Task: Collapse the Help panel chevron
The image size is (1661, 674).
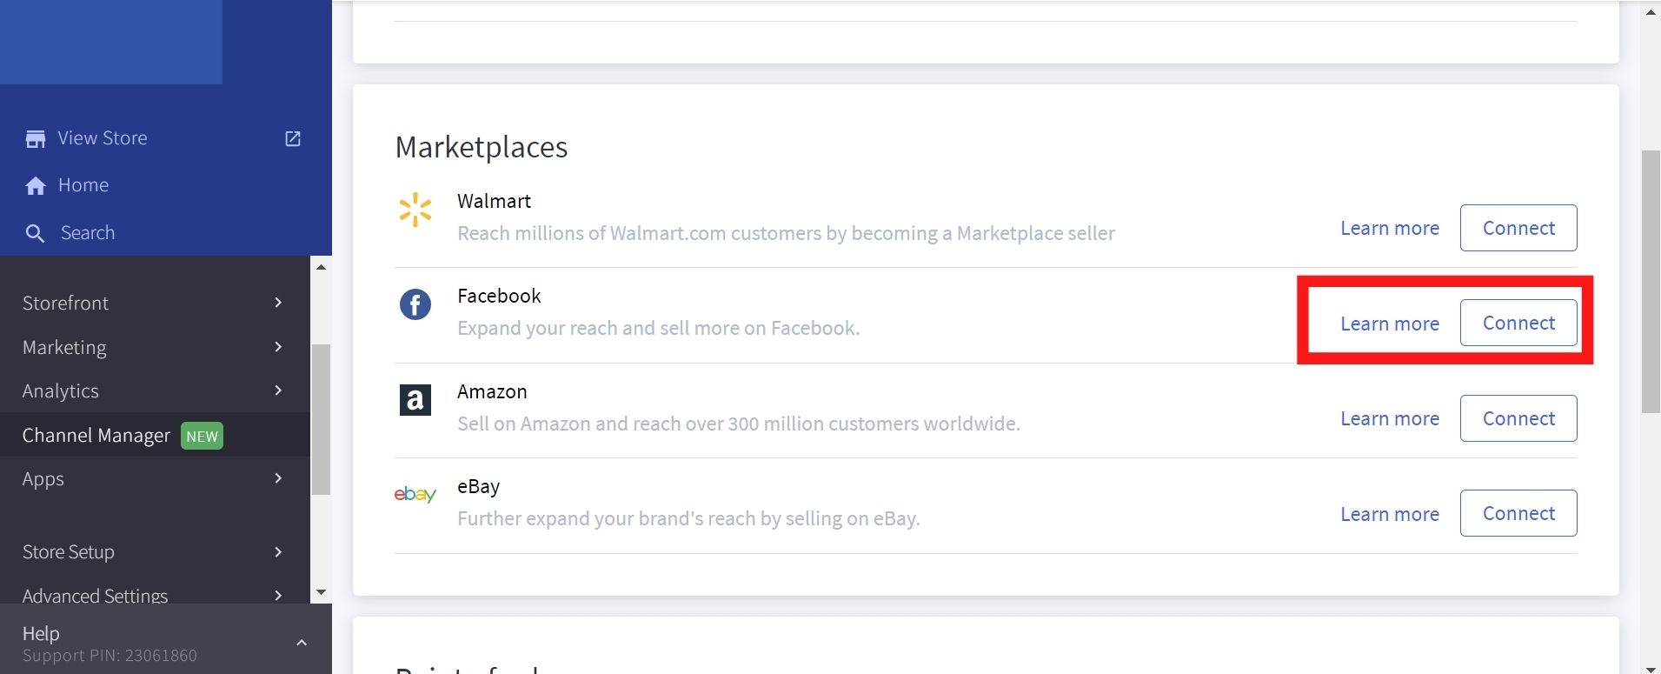Action: click(x=302, y=643)
